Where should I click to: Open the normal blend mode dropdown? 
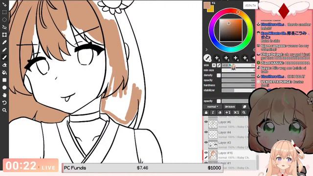[x=213, y=107]
